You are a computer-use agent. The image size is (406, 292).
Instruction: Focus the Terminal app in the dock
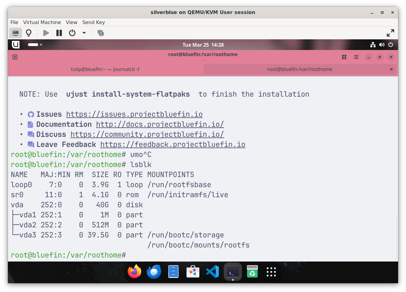[233, 272]
